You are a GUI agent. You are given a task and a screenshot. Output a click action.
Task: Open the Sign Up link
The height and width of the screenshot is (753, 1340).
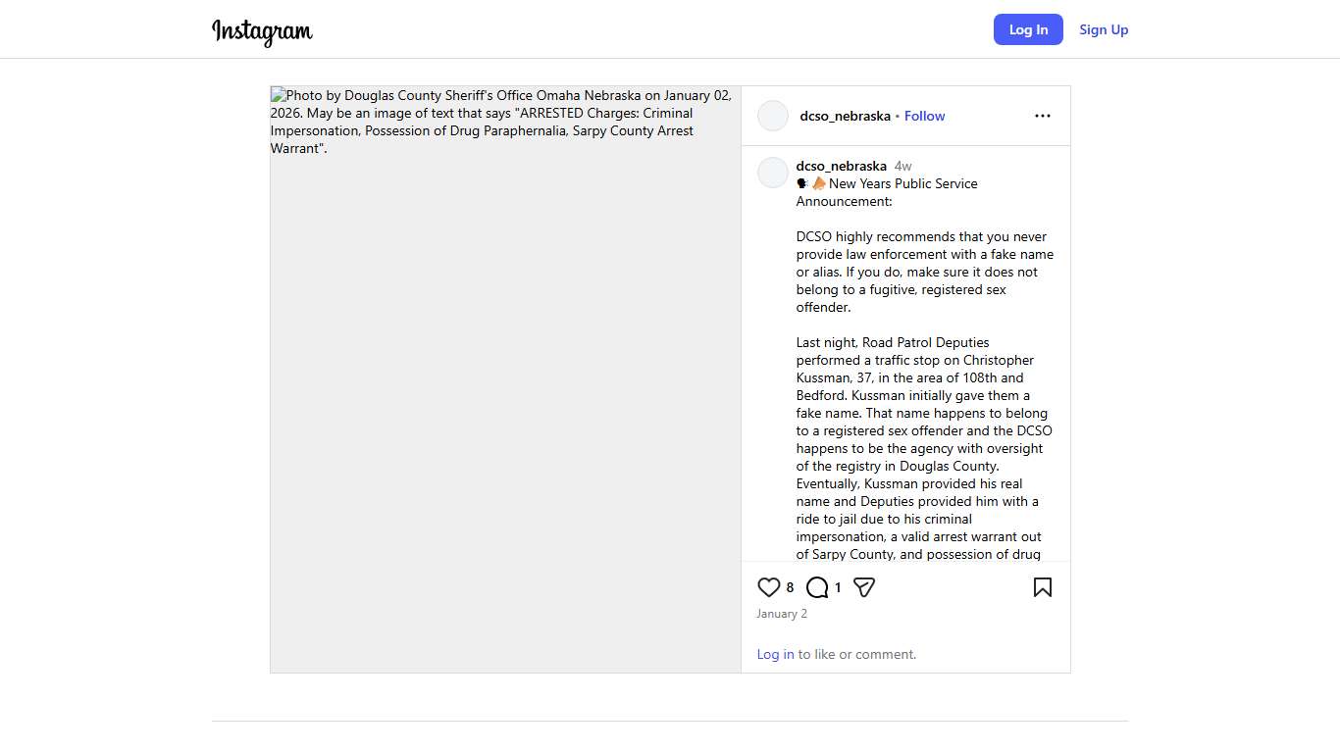(x=1104, y=29)
